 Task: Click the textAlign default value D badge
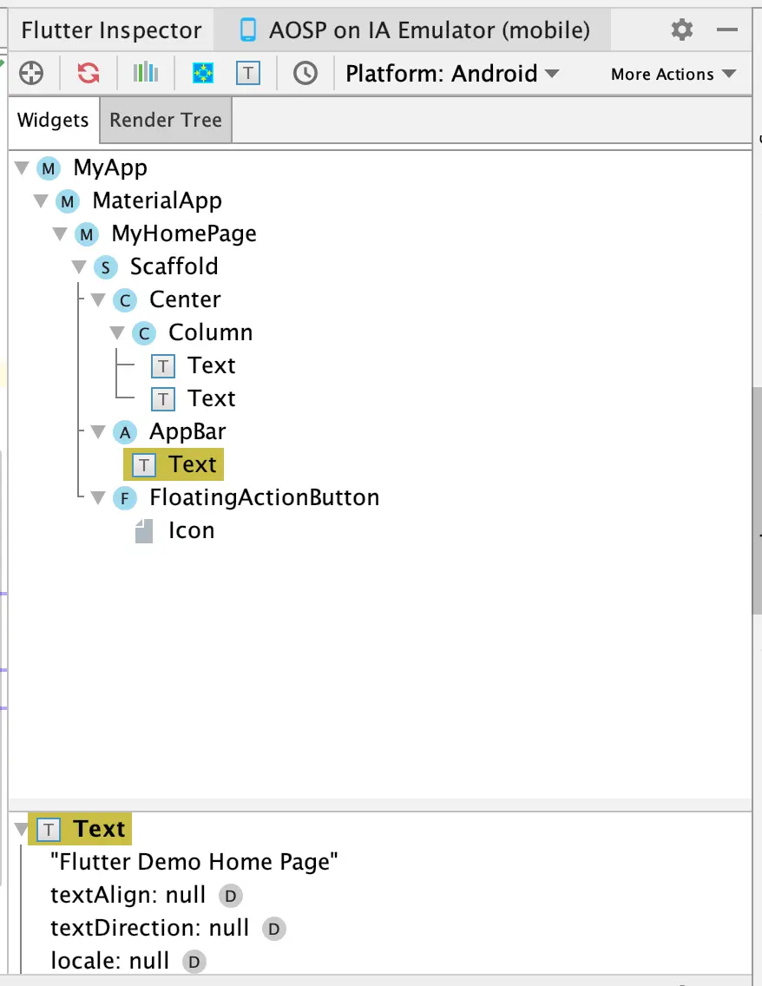tap(231, 896)
